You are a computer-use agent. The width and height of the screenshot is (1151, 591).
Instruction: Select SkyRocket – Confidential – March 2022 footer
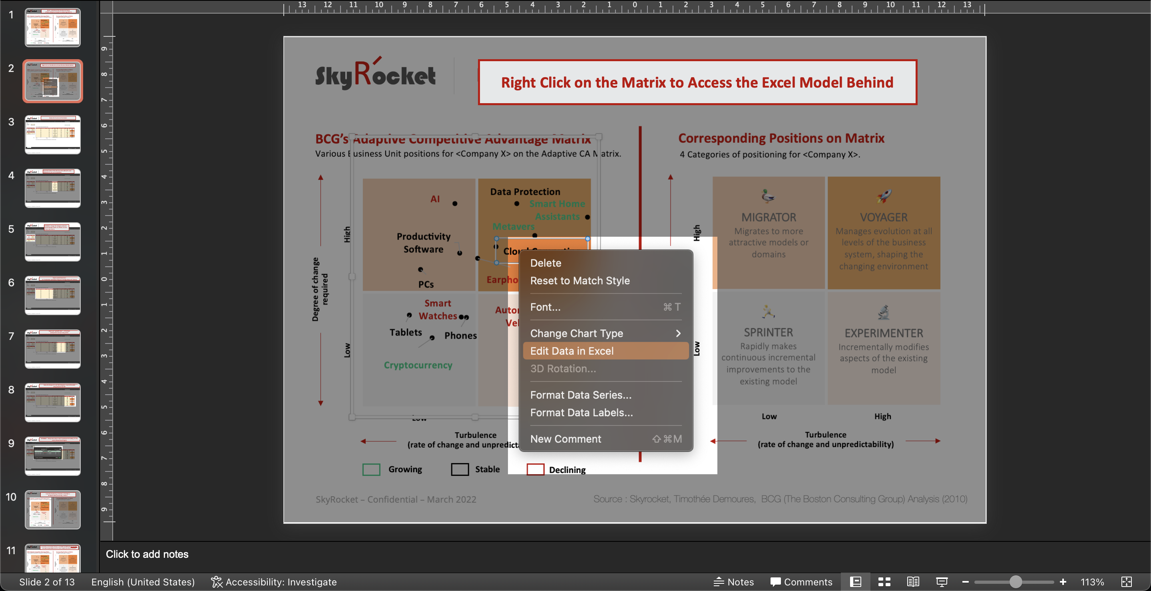(396, 499)
